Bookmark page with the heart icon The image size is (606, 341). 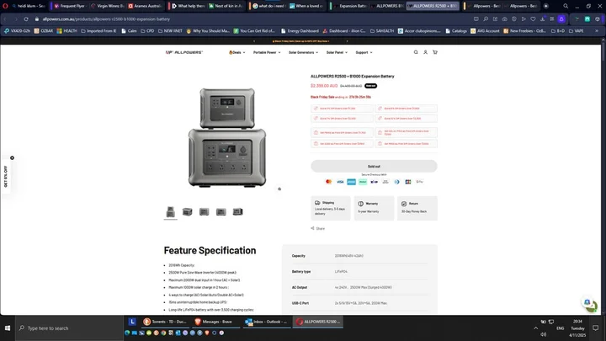(533, 19)
